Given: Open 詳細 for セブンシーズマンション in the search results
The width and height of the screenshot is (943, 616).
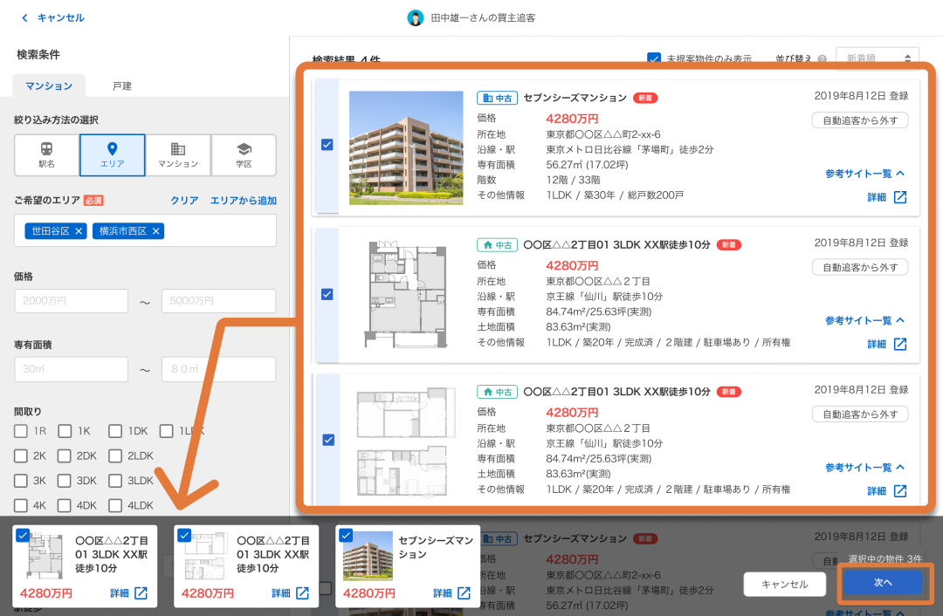Looking at the screenshot, I should pyautogui.click(x=887, y=197).
